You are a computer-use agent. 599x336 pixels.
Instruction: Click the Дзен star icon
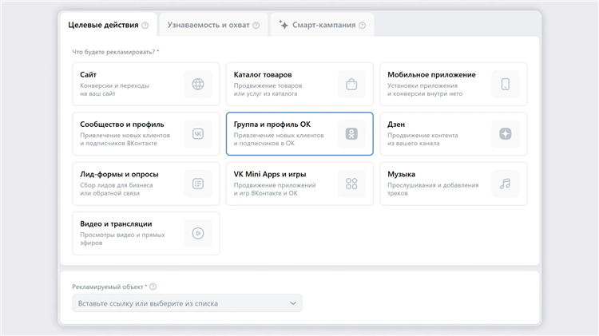[506, 133]
